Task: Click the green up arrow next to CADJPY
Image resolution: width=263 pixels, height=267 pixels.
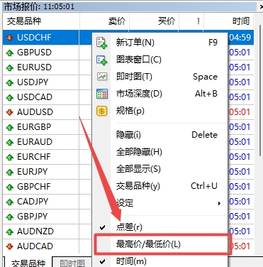Action: [x=10, y=202]
